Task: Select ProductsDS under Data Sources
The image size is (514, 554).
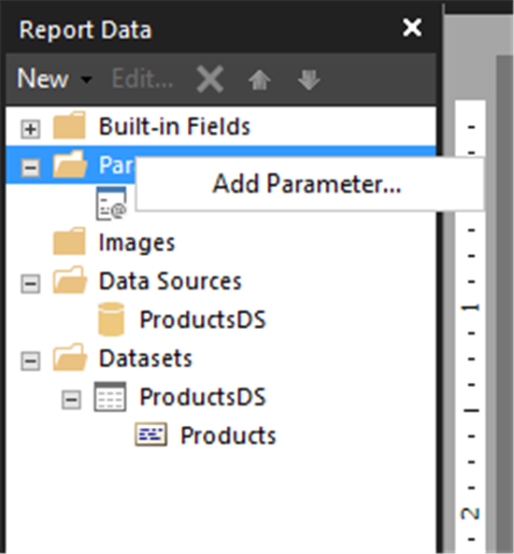Action: [x=203, y=320]
